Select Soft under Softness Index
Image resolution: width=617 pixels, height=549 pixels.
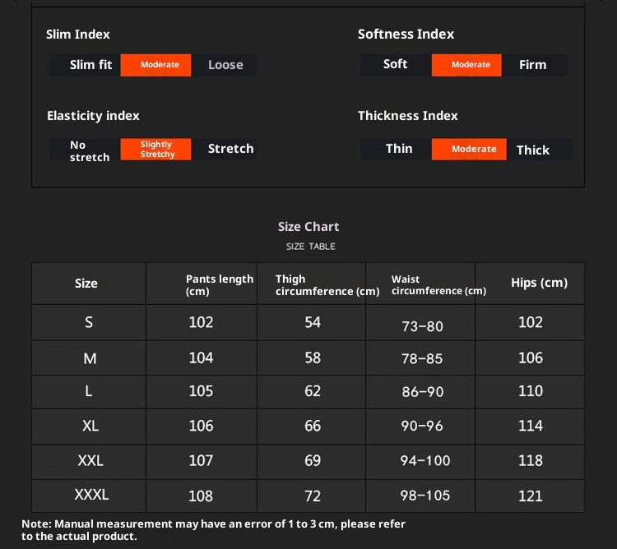click(x=396, y=64)
